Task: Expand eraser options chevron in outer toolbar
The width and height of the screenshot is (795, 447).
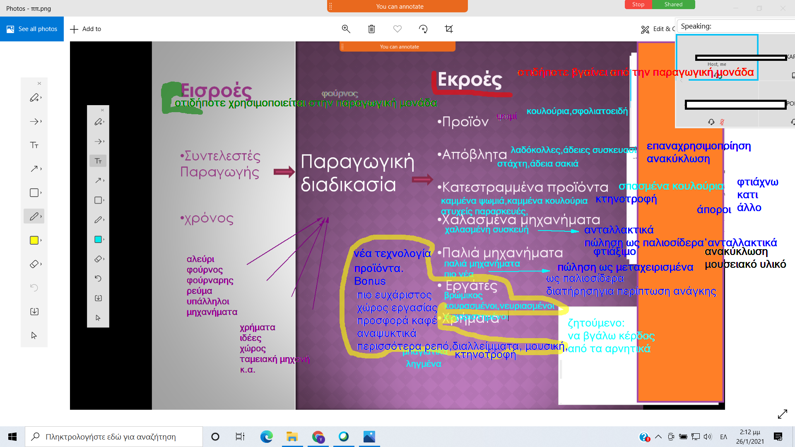Action: (41, 264)
